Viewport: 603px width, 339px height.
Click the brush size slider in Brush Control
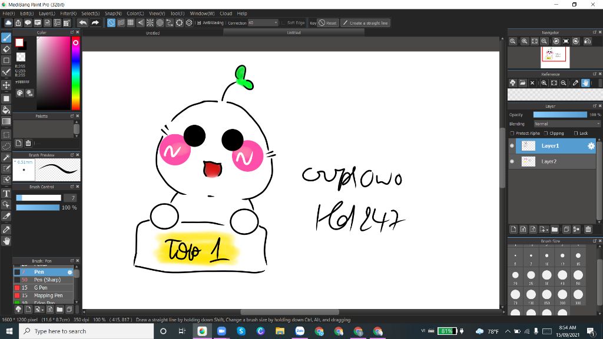click(x=38, y=198)
